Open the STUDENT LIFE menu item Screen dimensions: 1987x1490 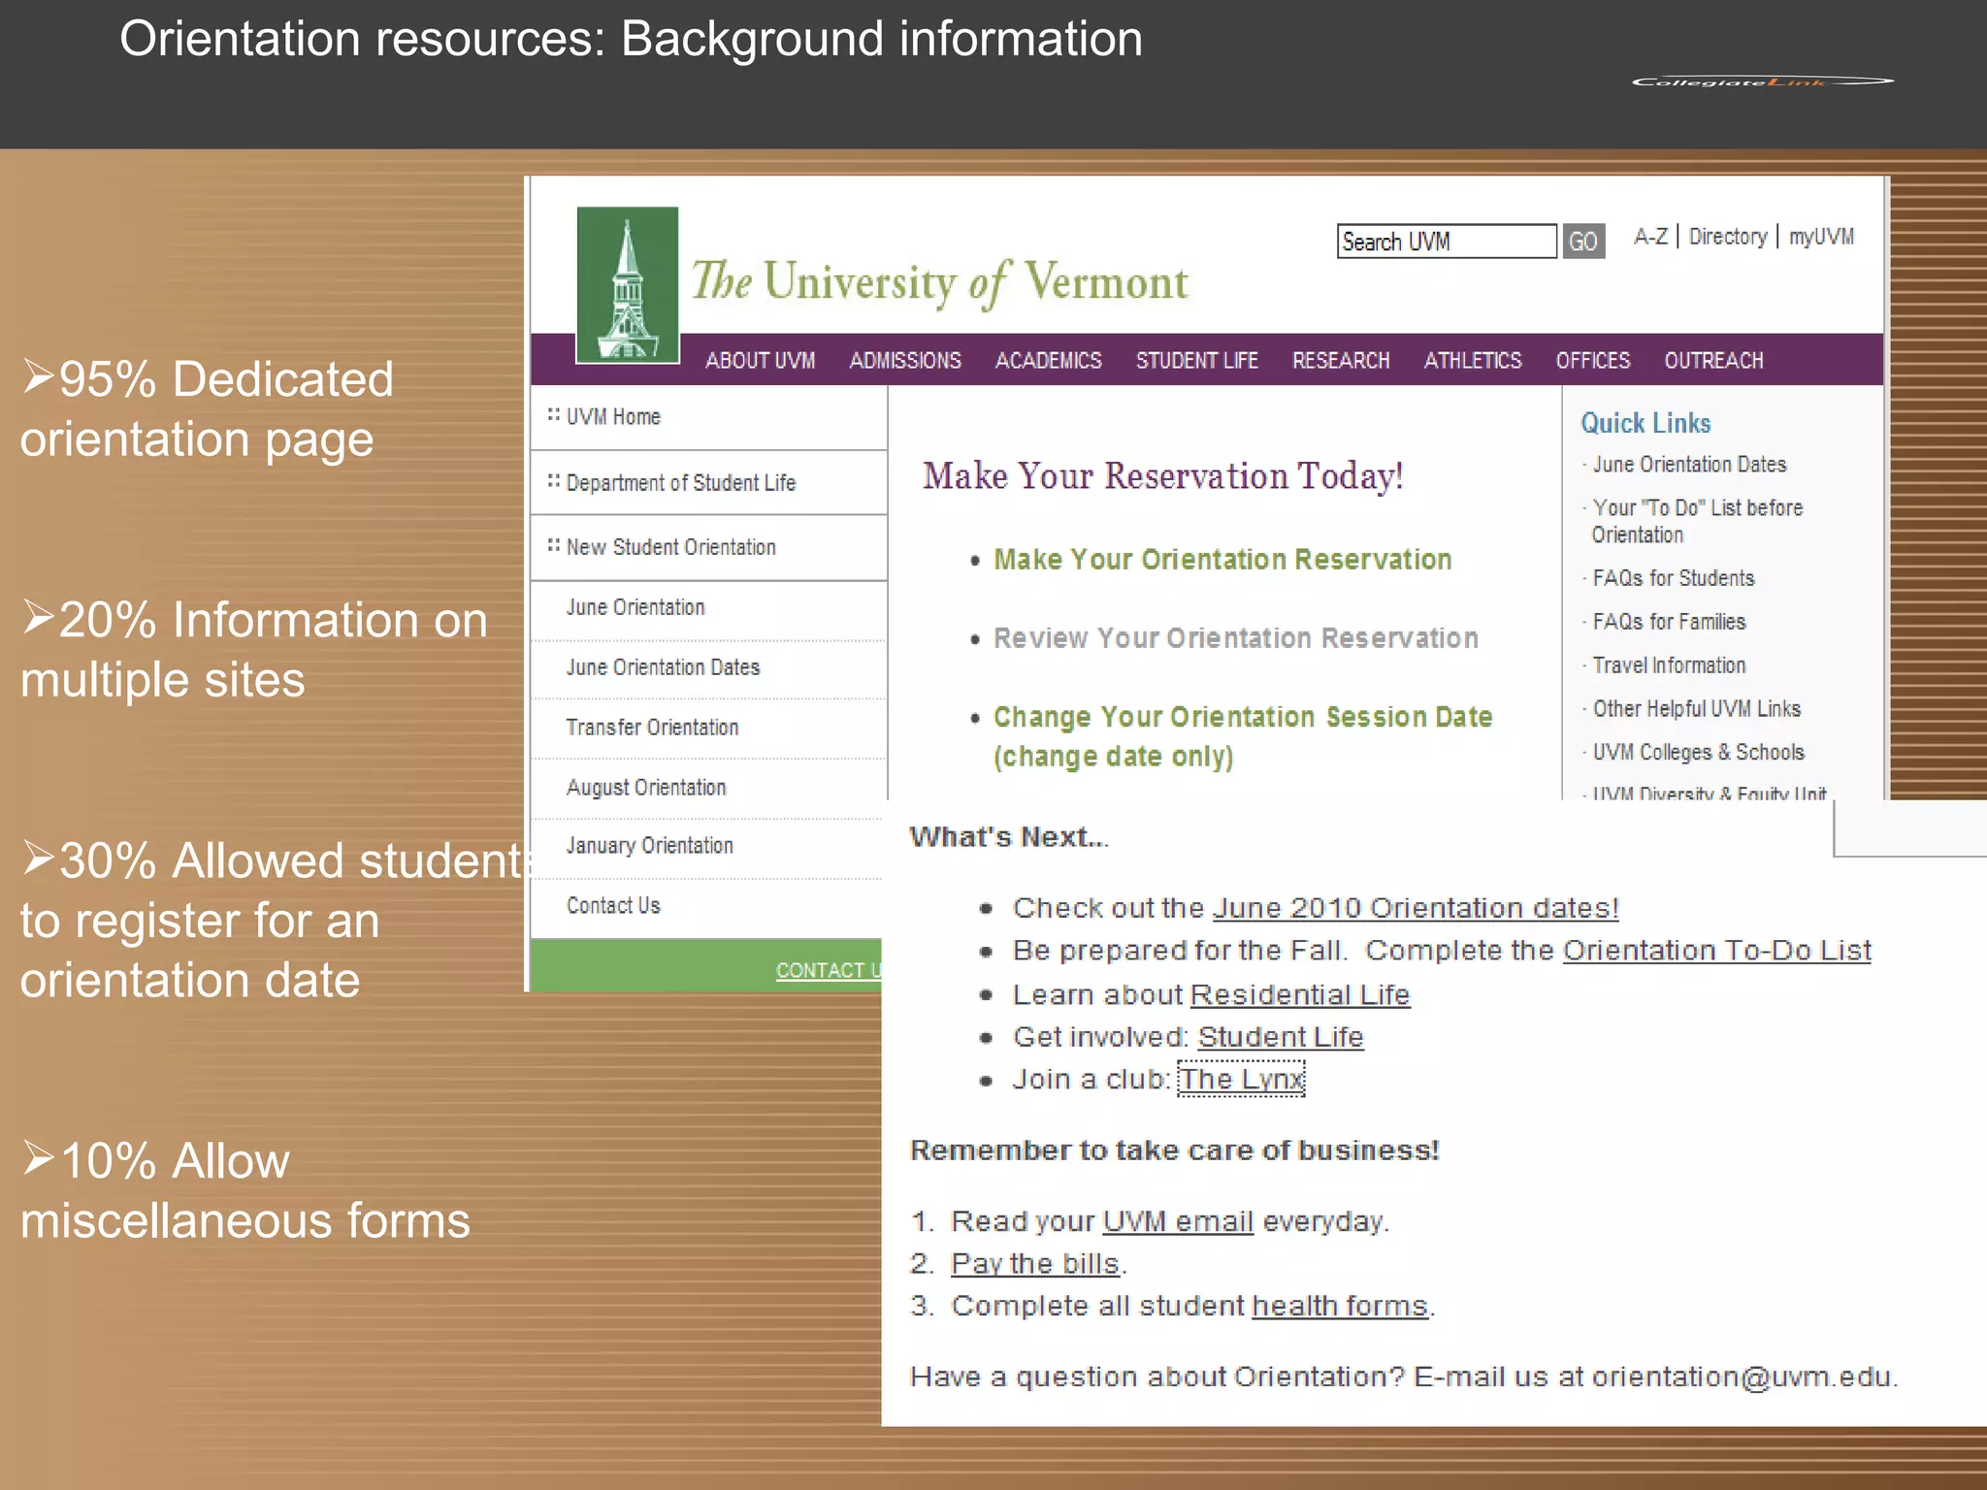pyautogui.click(x=1196, y=361)
